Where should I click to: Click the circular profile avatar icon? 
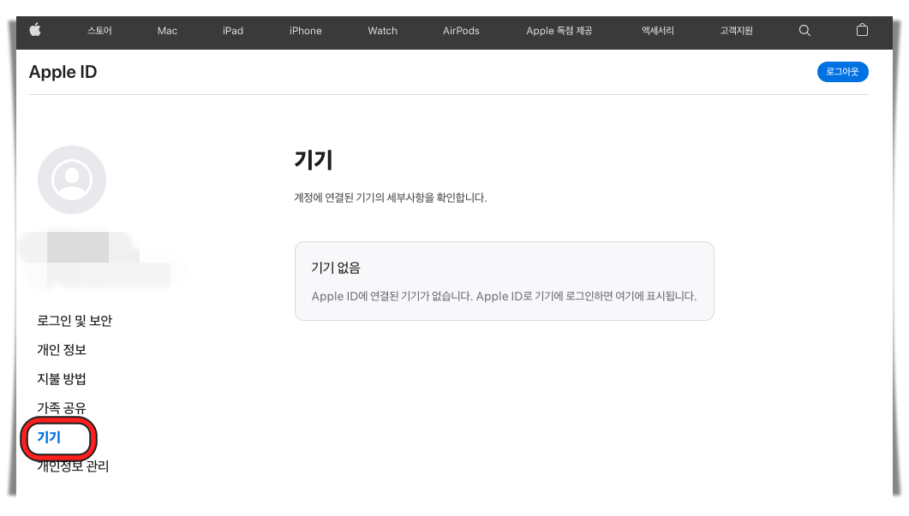point(71,179)
